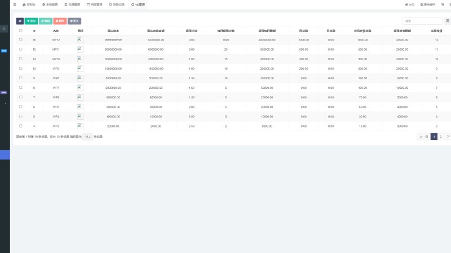This screenshot has height=253, width=451.
Task: Click the language icon next to 清除缓存
Action: (443, 4)
